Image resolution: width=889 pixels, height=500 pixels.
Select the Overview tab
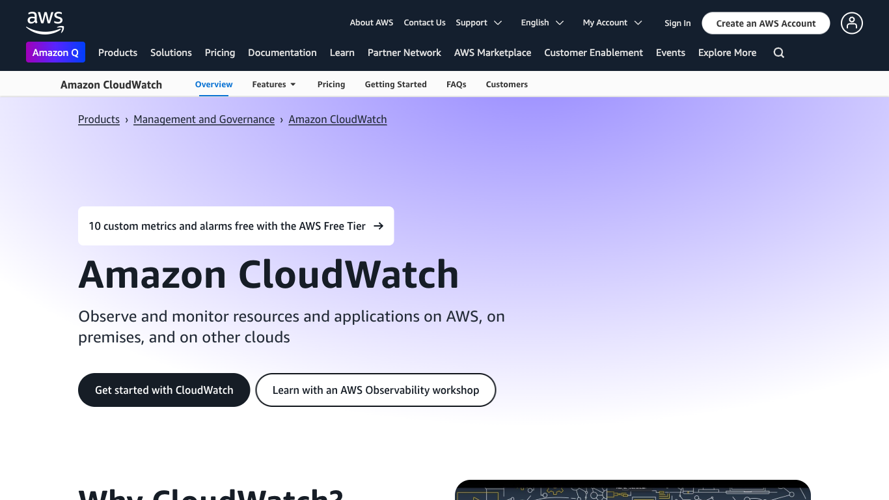[x=213, y=85]
